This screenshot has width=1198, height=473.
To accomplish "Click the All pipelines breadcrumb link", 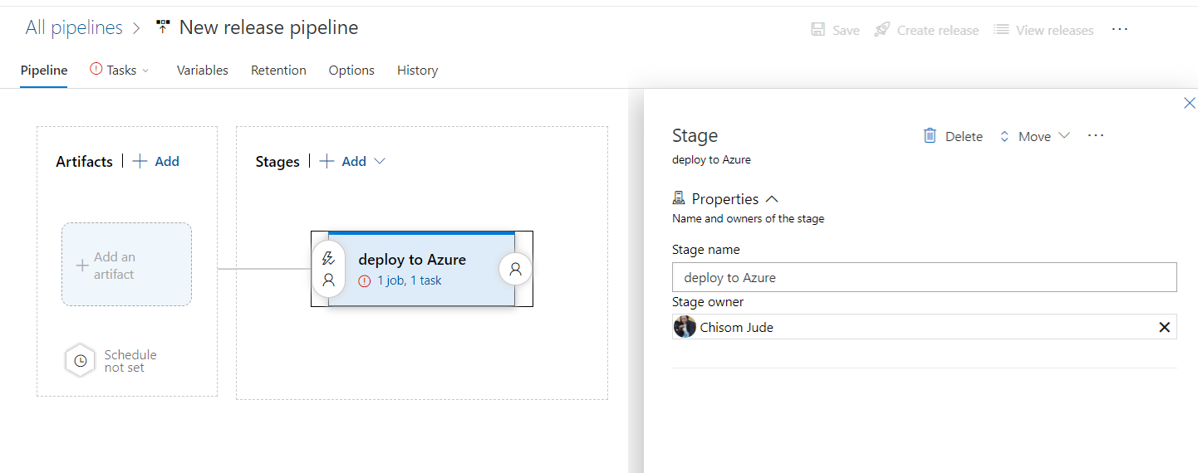I will coord(74,27).
